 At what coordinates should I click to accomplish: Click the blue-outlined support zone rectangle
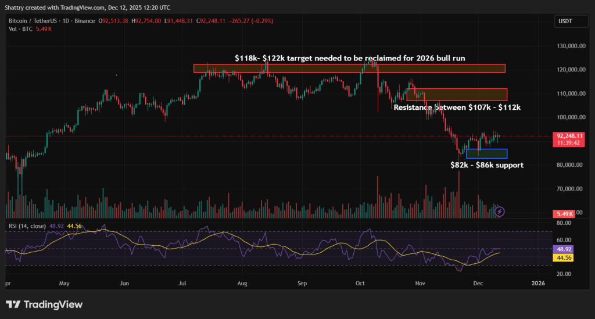point(486,153)
